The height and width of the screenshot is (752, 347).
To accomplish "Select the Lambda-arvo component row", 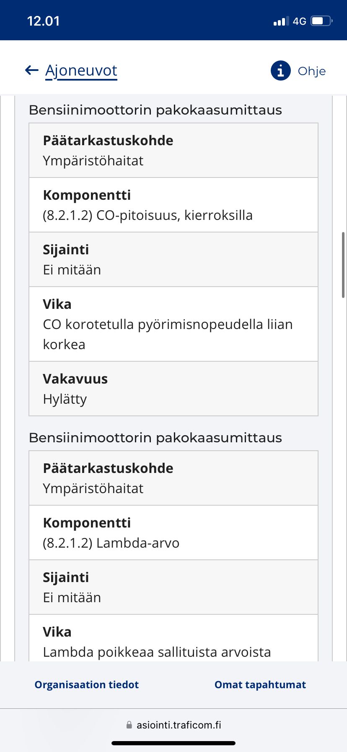I will (173, 533).
